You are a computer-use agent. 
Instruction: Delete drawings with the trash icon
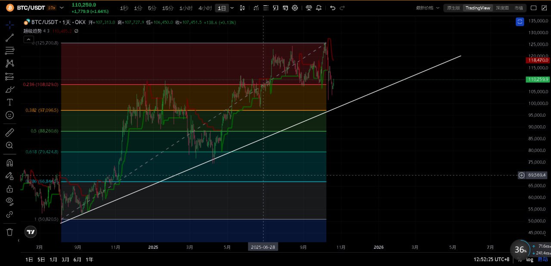9,232
